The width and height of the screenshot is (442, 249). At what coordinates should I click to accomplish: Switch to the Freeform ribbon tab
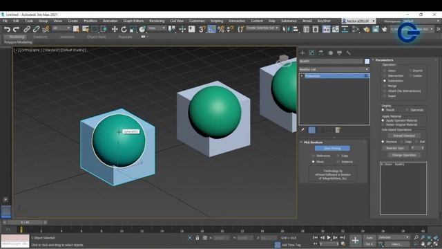(40, 37)
